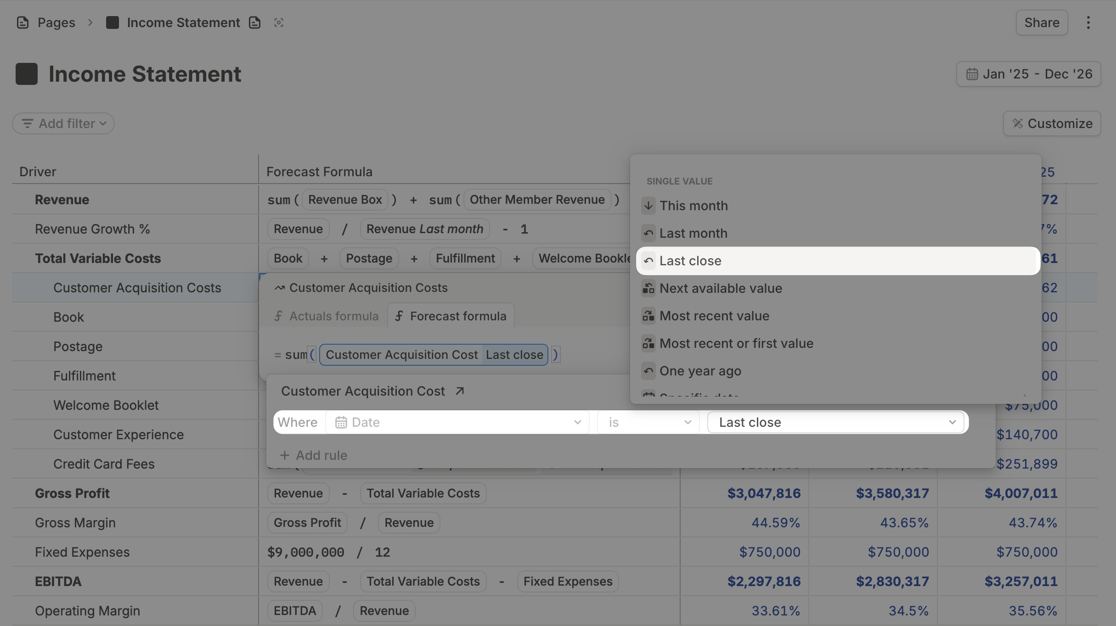Switch to Forecast formula tab

(451, 316)
